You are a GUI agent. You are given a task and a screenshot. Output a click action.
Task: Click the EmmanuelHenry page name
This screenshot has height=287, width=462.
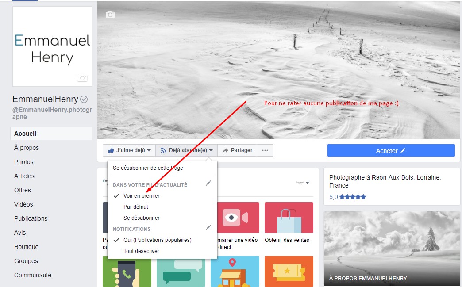46,99
